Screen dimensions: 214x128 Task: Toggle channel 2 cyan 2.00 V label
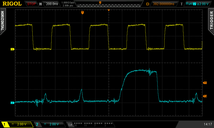(x=49, y=124)
